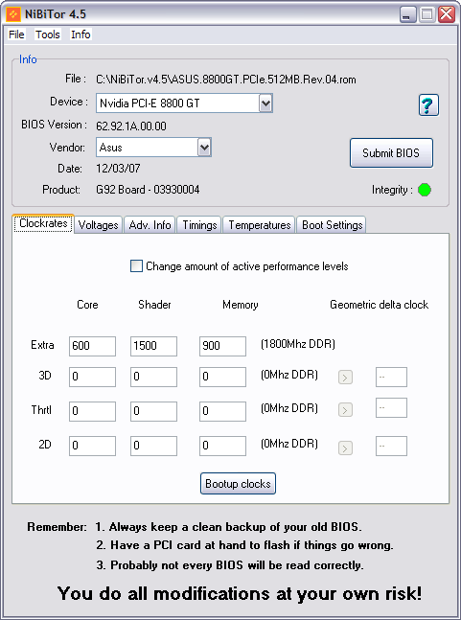Switch to the Boot Settings tab
The width and height of the screenshot is (461, 620).
point(332,225)
